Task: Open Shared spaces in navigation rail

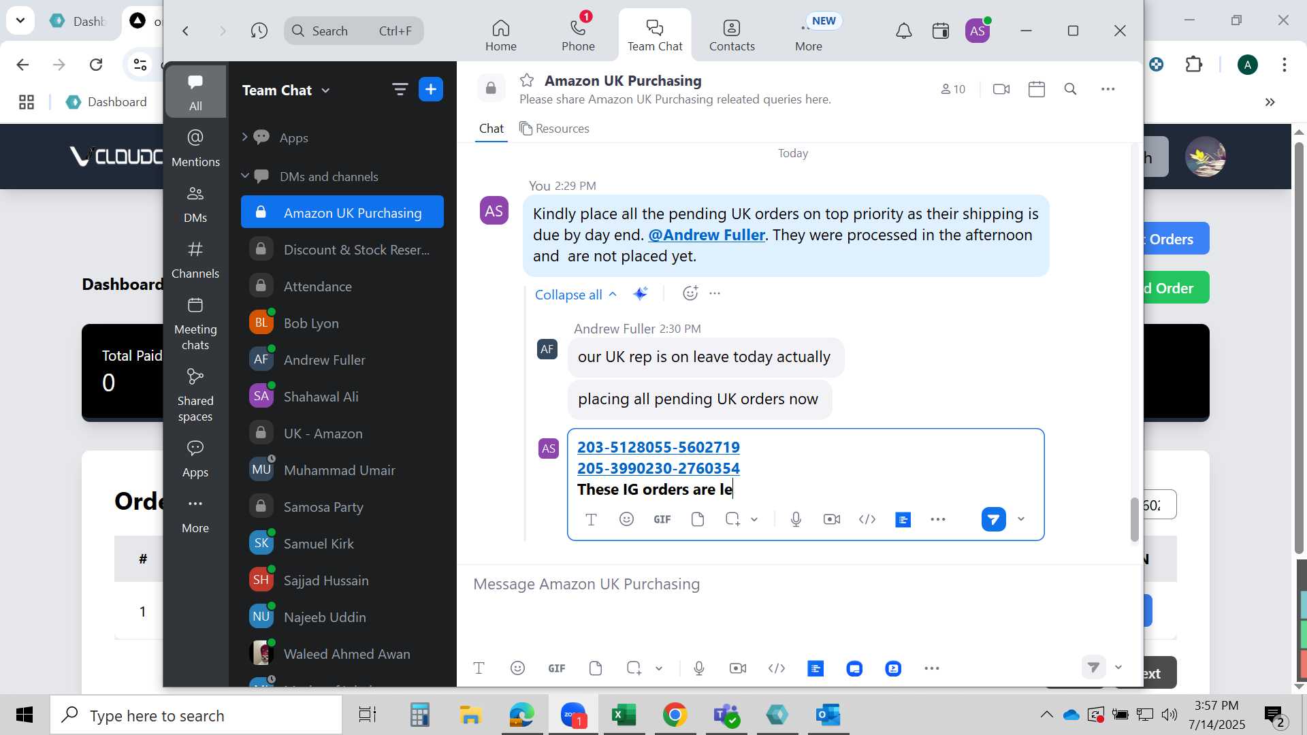Action: pyautogui.click(x=195, y=395)
